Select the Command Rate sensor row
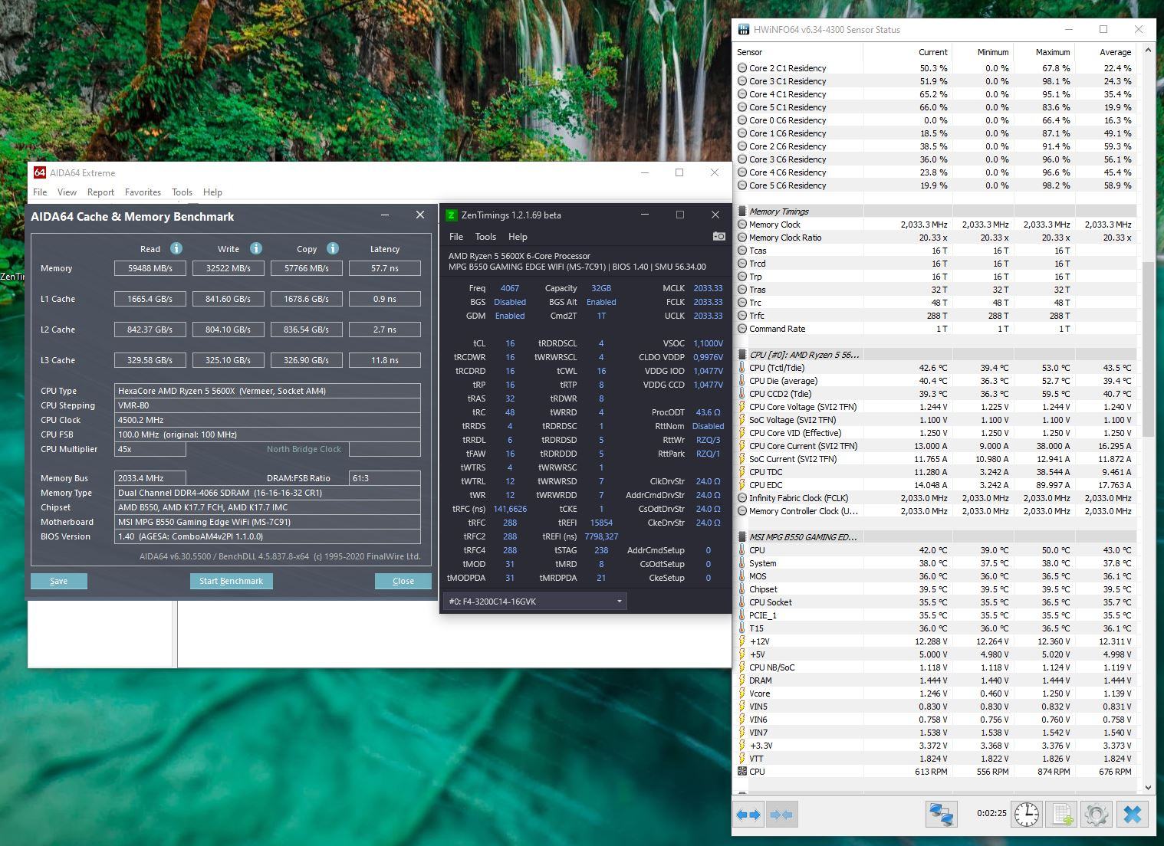Screen dimensions: 1164x846 tap(935, 329)
